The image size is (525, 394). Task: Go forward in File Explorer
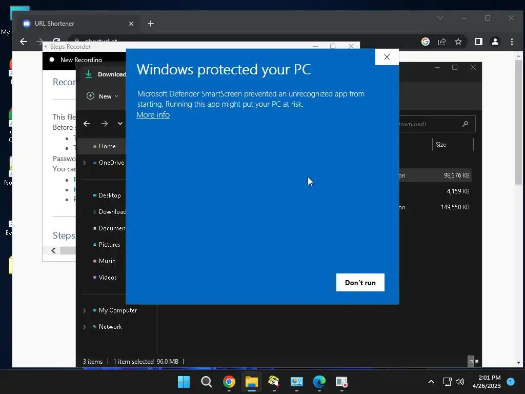(105, 124)
